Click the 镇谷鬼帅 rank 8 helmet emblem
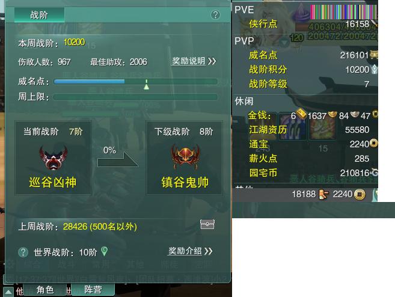Screen dimensions: 395x297 pyautogui.click(x=185, y=157)
